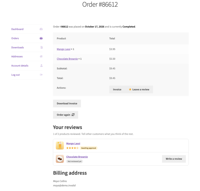200x191 pixels.
Task: Click Write a review for Chocolate Brownie
Action: [x=174, y=159]
